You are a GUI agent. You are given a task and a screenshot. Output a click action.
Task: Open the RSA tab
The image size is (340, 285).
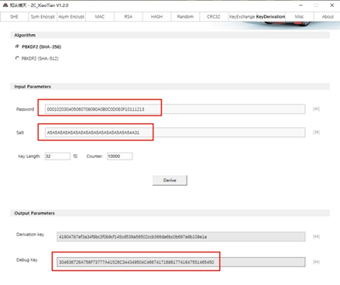point(129,16)
